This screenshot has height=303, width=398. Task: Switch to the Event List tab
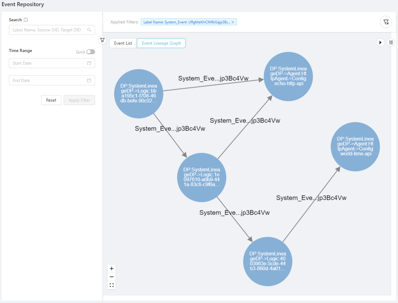click(x=123, y=43)
